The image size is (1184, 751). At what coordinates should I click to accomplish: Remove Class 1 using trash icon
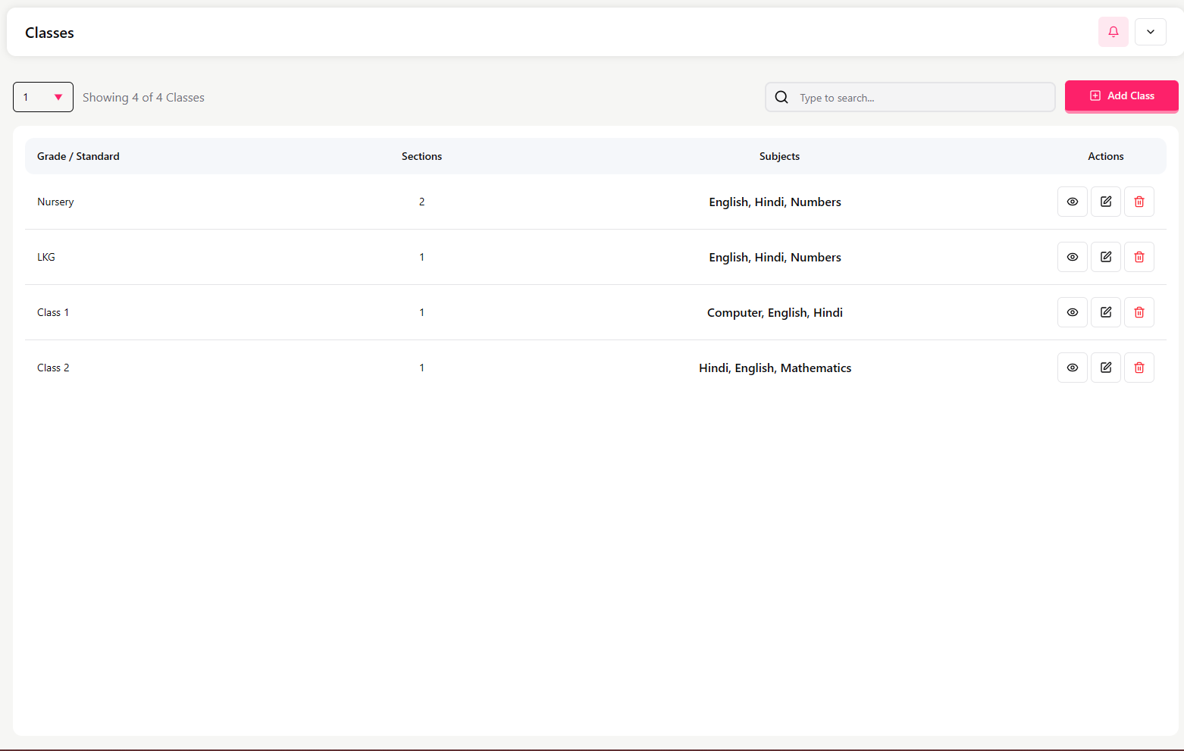(x=1139, y=312)
